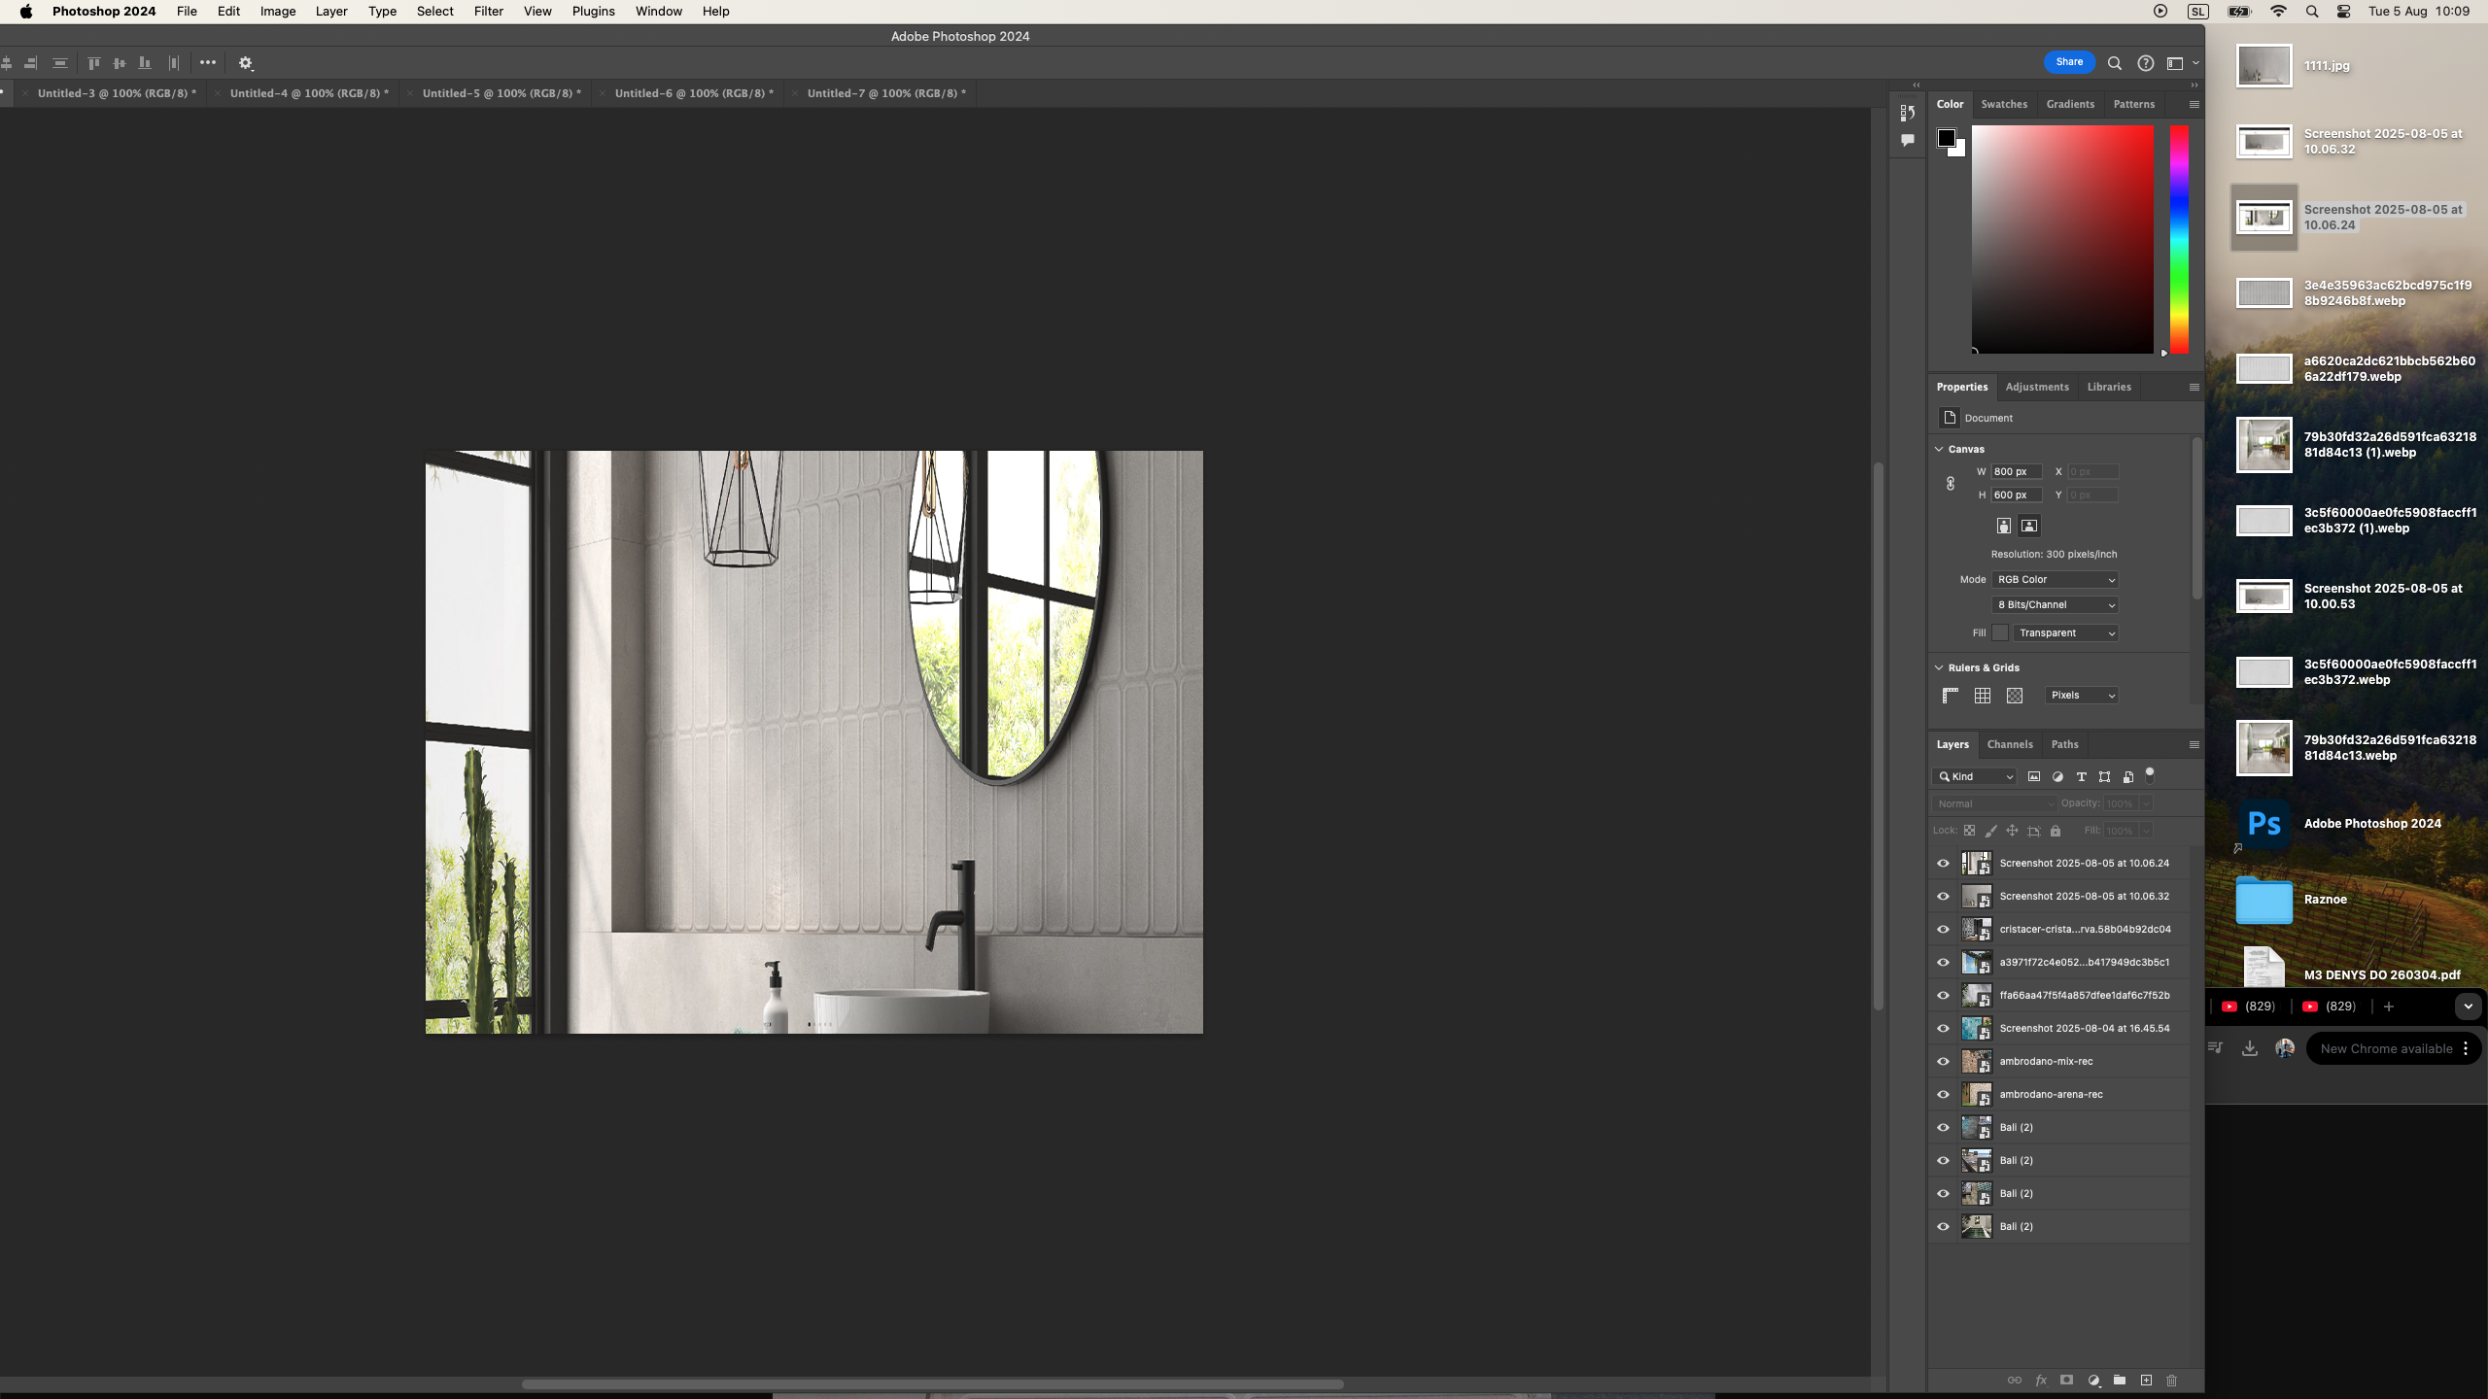Open Photoshop search magnifier icon
This screenshot has height=1399, width=2488.
[x=2114, y=63]
